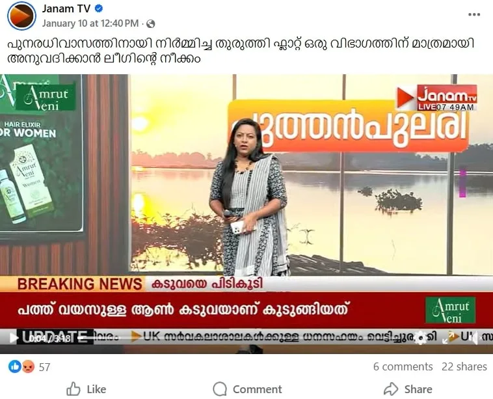493x399 pixels.
Task: Click the Janam TV profile picture
Action: tap(21, 16)
